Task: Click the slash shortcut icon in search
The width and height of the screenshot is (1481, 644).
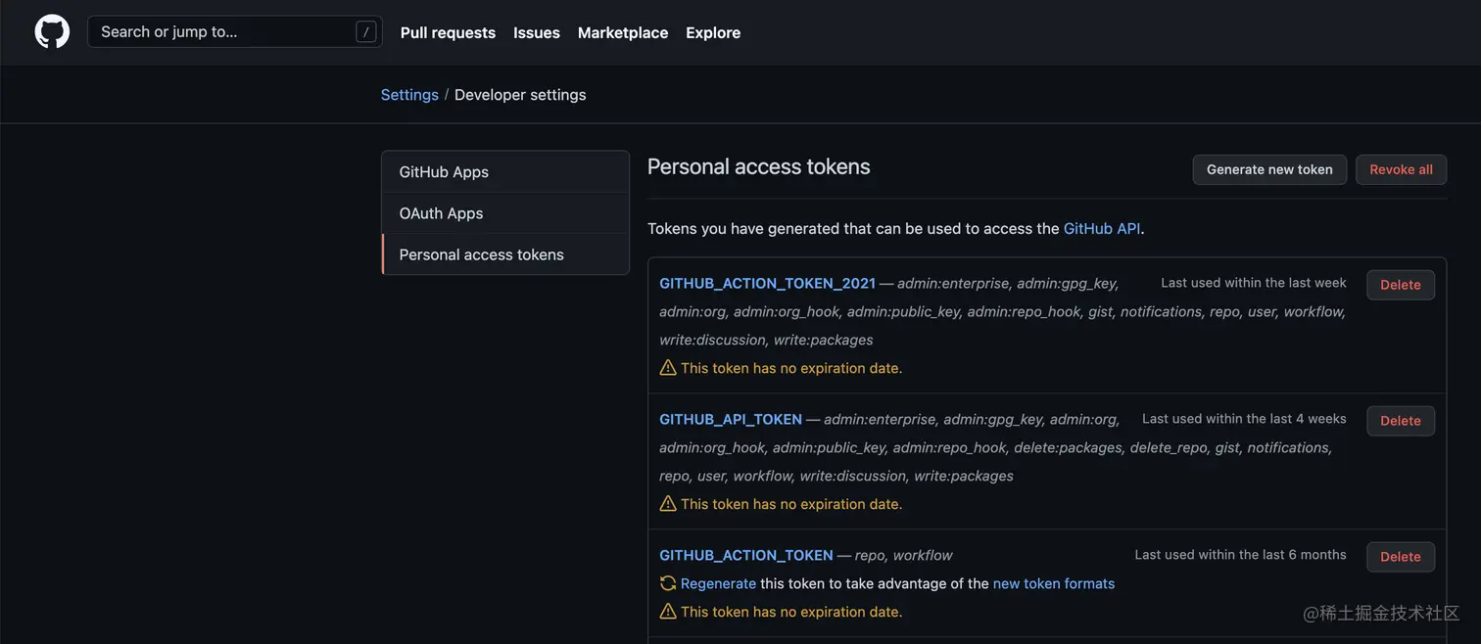Action: coord(365,32)
